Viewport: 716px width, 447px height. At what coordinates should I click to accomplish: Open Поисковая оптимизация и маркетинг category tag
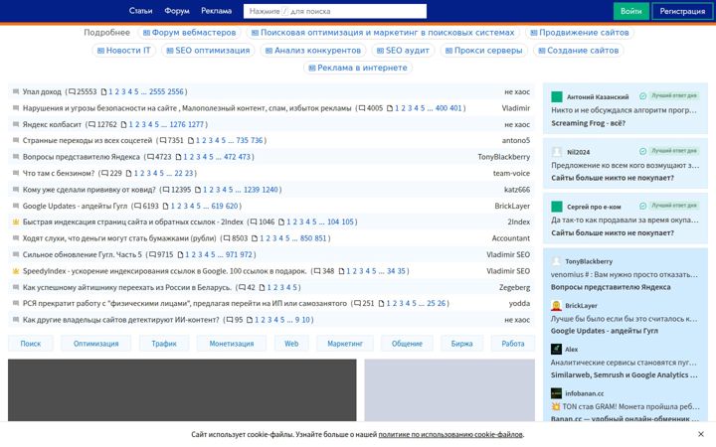pos(383,33)
